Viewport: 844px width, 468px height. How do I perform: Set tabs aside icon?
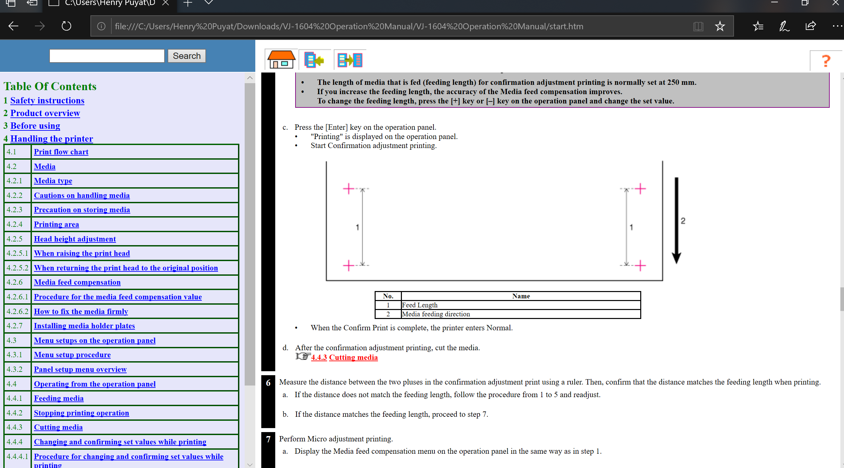click(x=32, y=3)
